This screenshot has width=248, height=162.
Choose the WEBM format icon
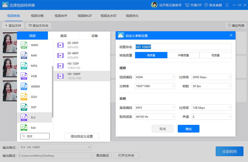click(24, 86)
